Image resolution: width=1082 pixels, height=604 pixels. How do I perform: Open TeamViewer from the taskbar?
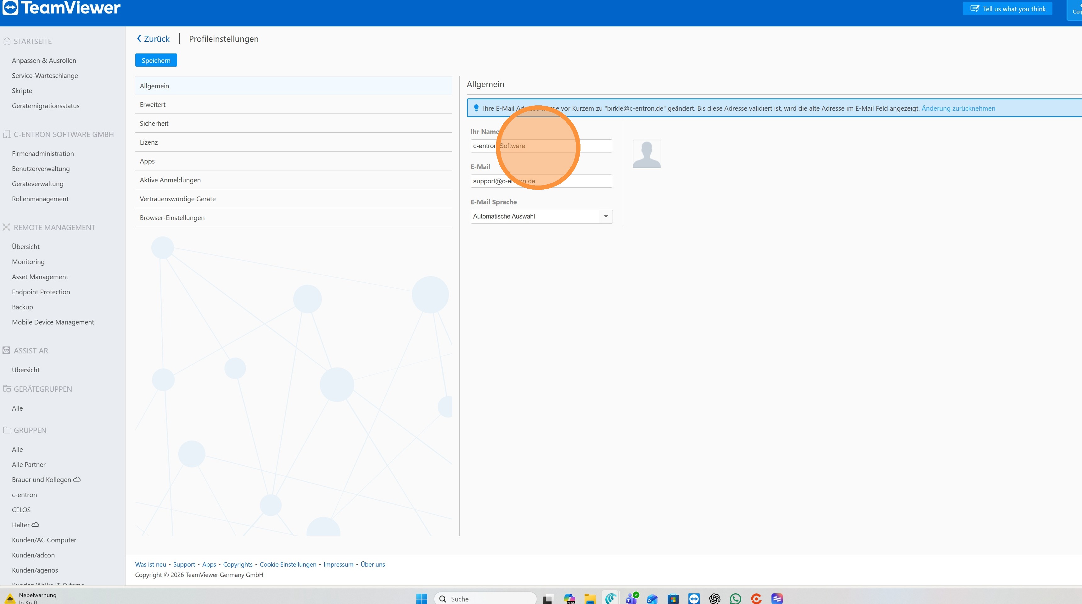pyautogui.click(x=694, y=599)
